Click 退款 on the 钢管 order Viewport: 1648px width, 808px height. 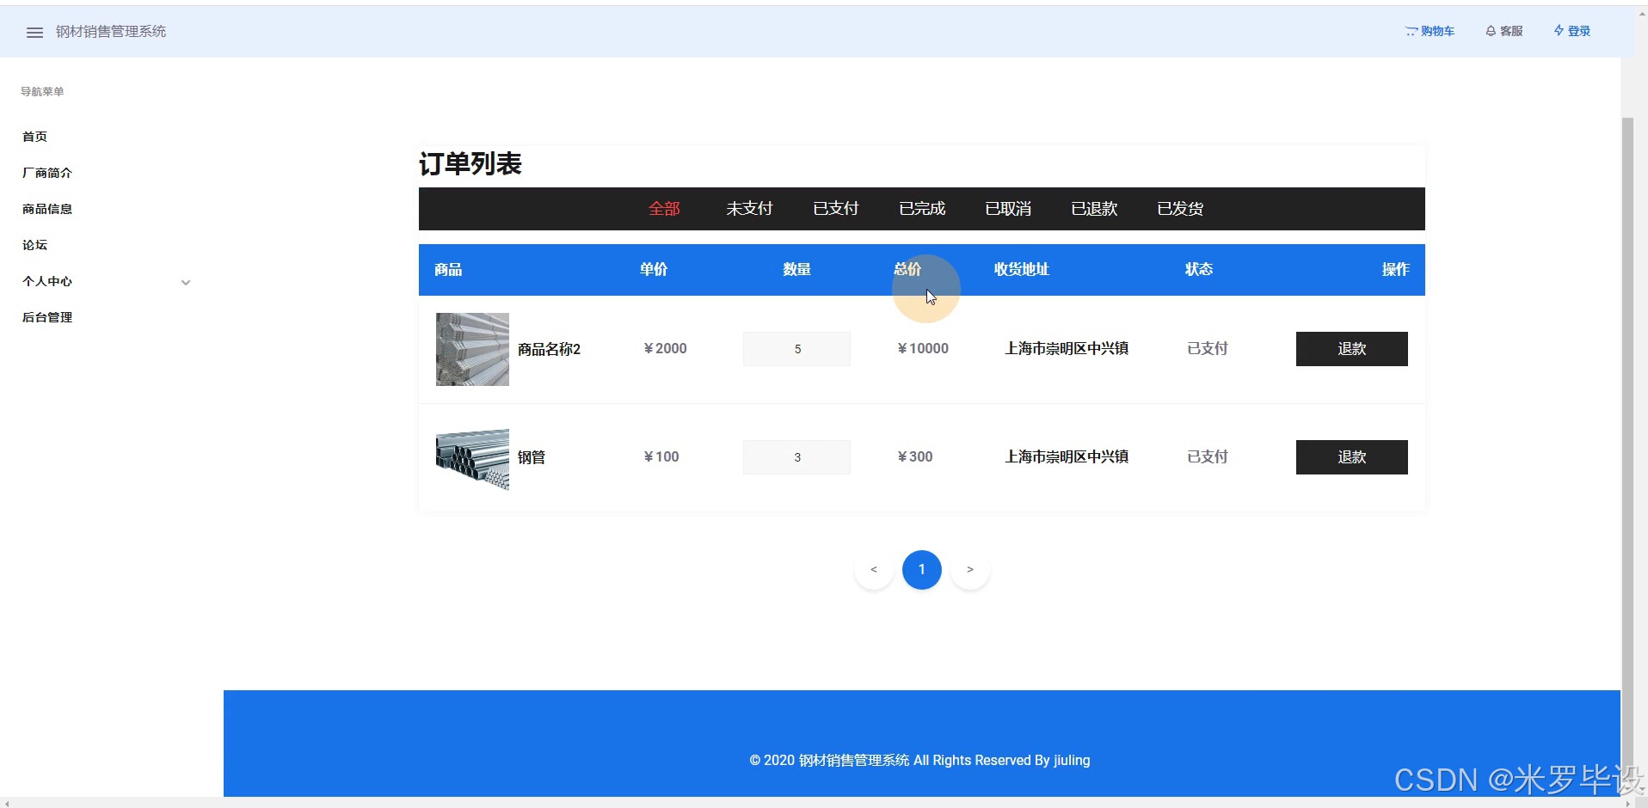pyautogui.click(x=1350, y=456)
